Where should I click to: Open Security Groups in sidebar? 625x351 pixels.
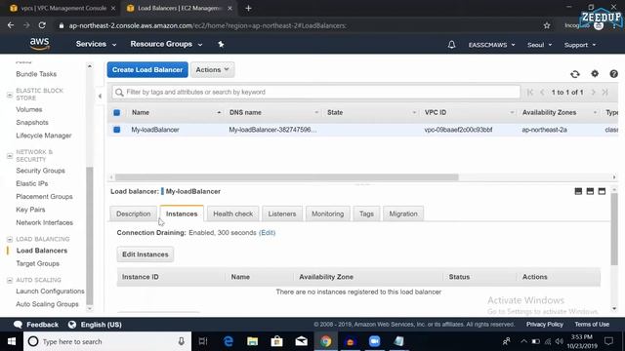tap(40, 171)
